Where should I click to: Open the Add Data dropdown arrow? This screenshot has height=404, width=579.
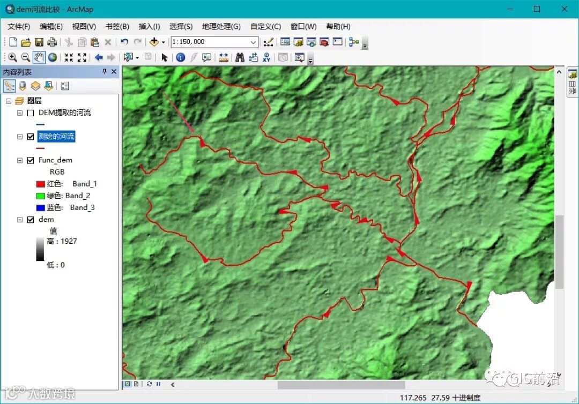coord(163,42)
